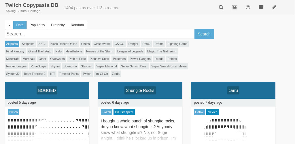
Task: Show pastas tagged Reddit
Action: 159,59
